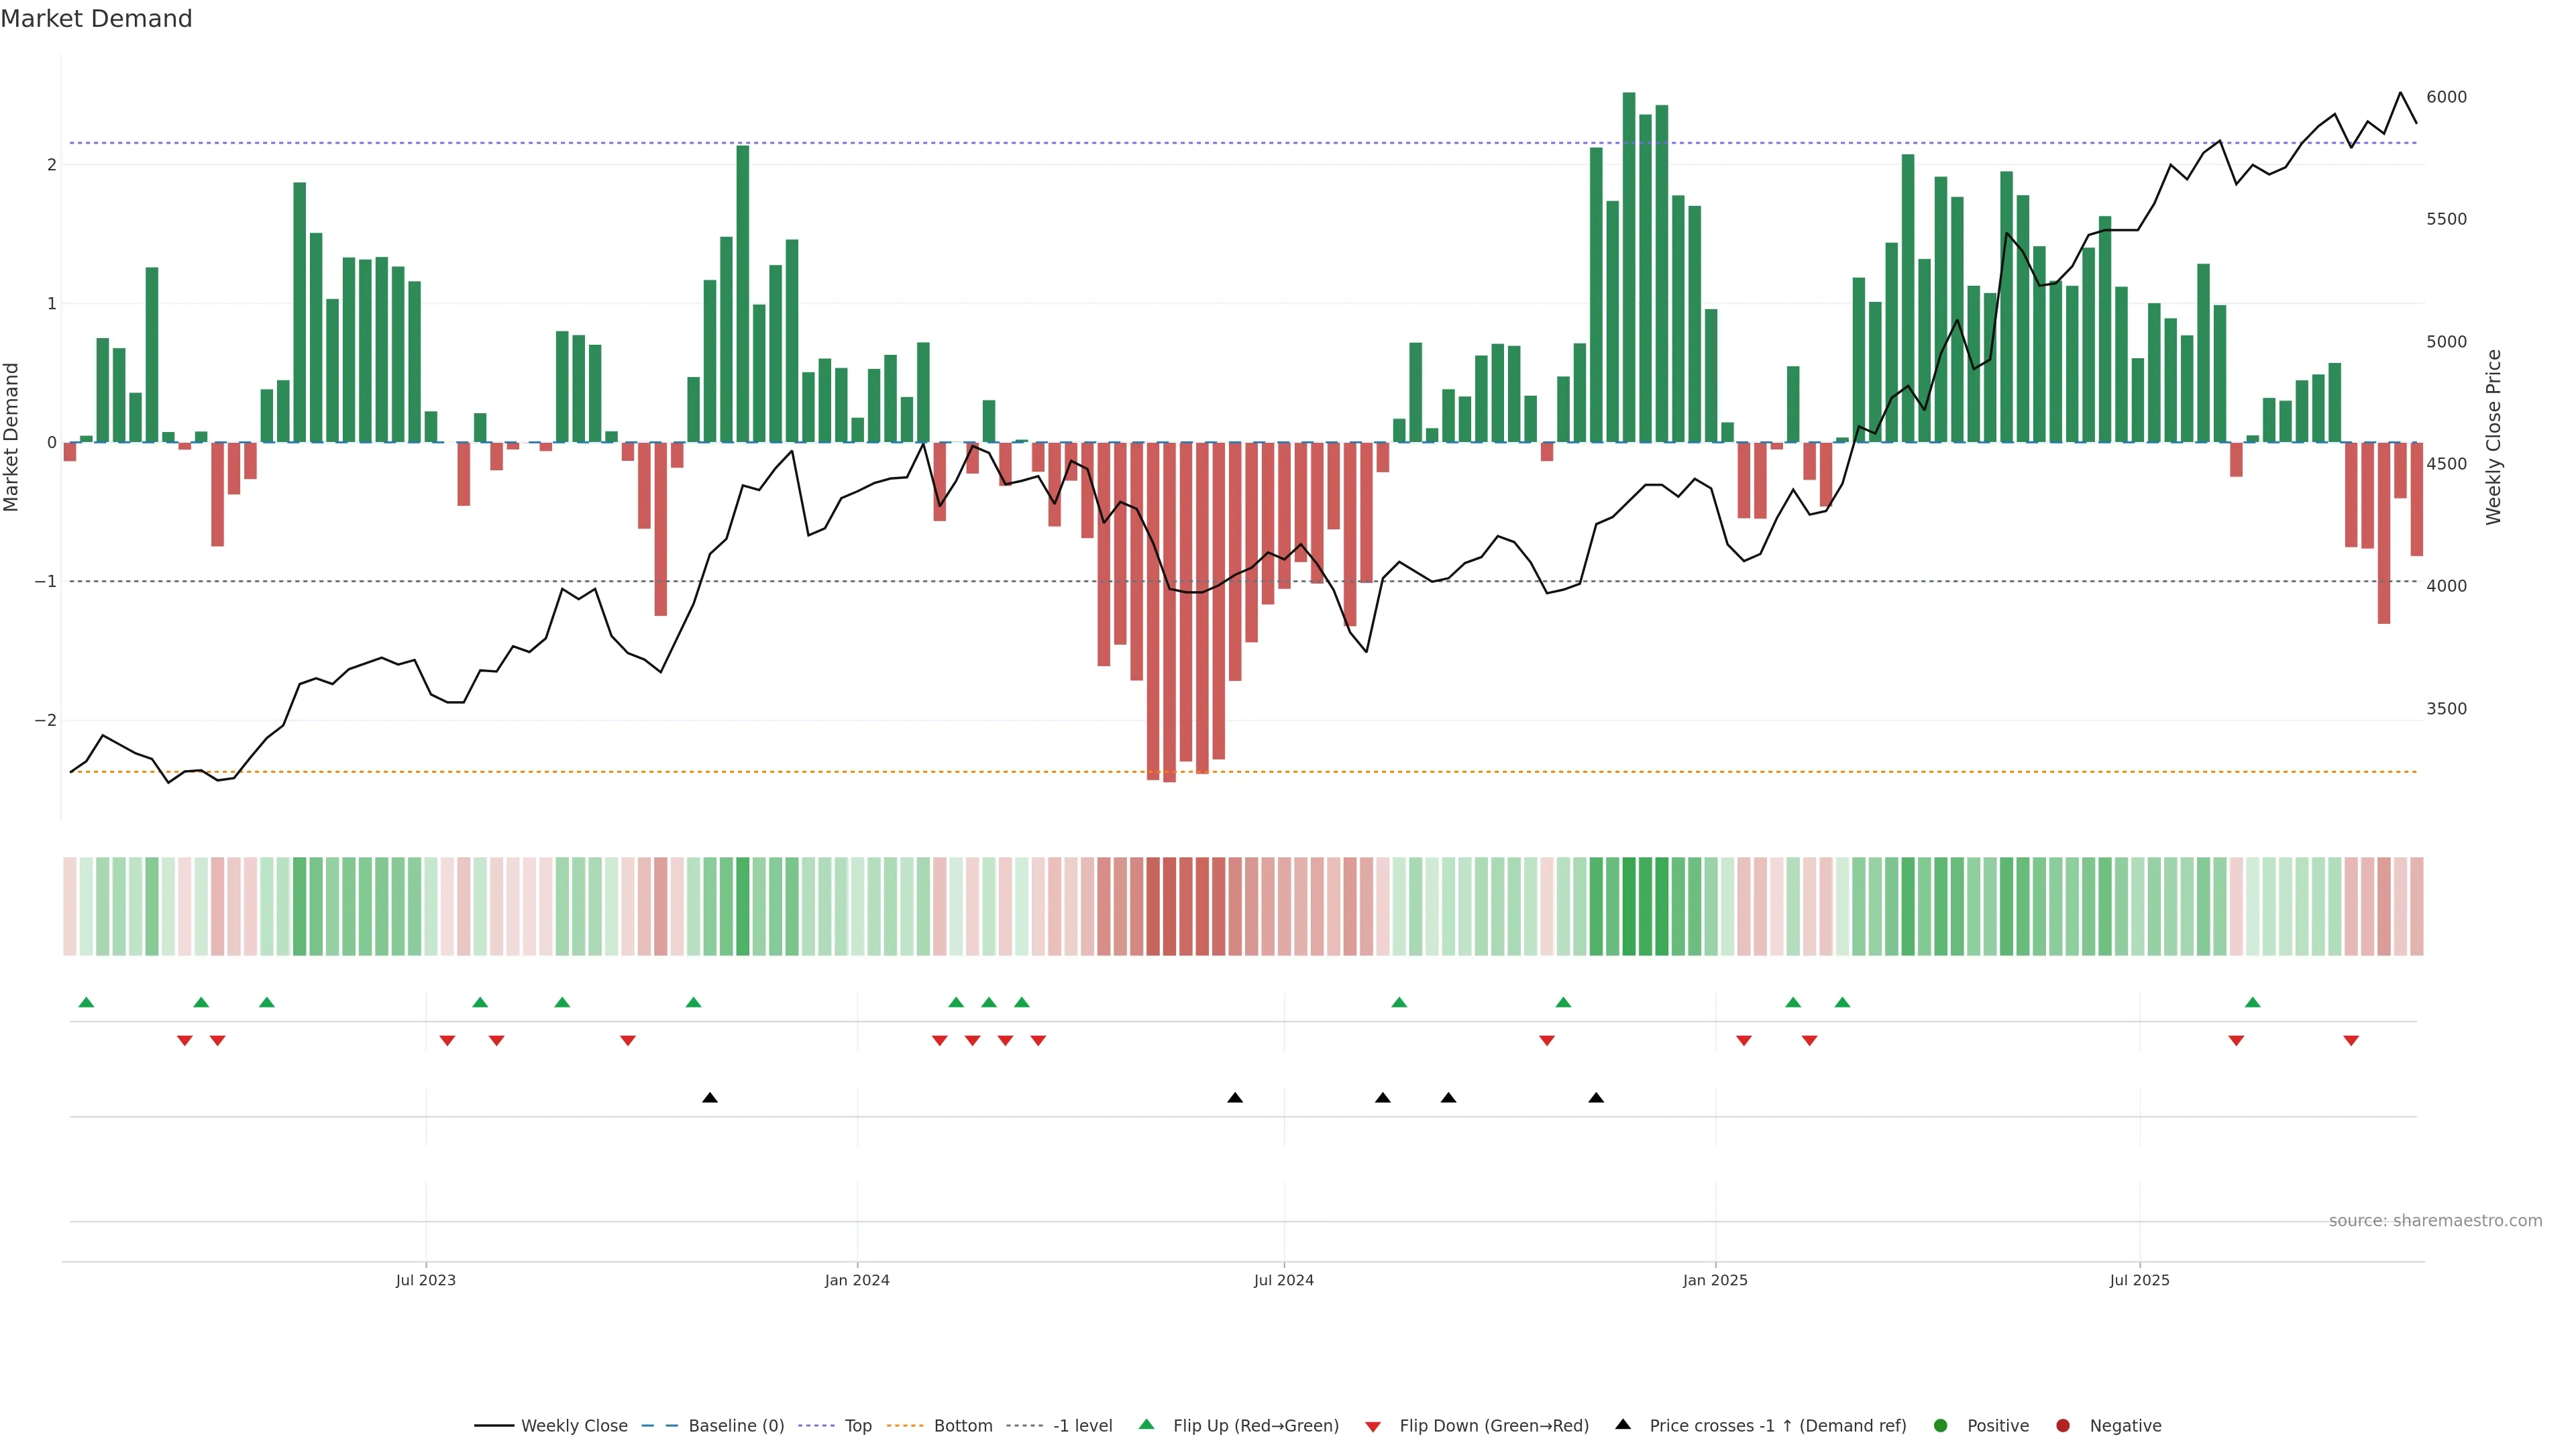Click the leftmost green flip-up triangle marker
Viewport: 2576px width, 1449px height.
click(86, 1002)
